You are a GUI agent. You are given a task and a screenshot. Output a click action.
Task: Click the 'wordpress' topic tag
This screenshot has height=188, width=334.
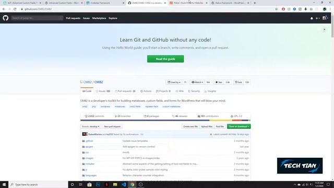pyautogui.click(x=105, y=107)
